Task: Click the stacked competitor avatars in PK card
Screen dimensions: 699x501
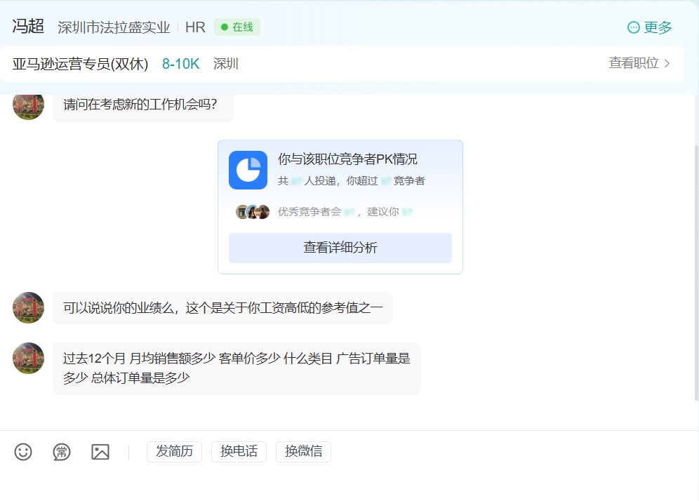Action: tap(253, 212)
